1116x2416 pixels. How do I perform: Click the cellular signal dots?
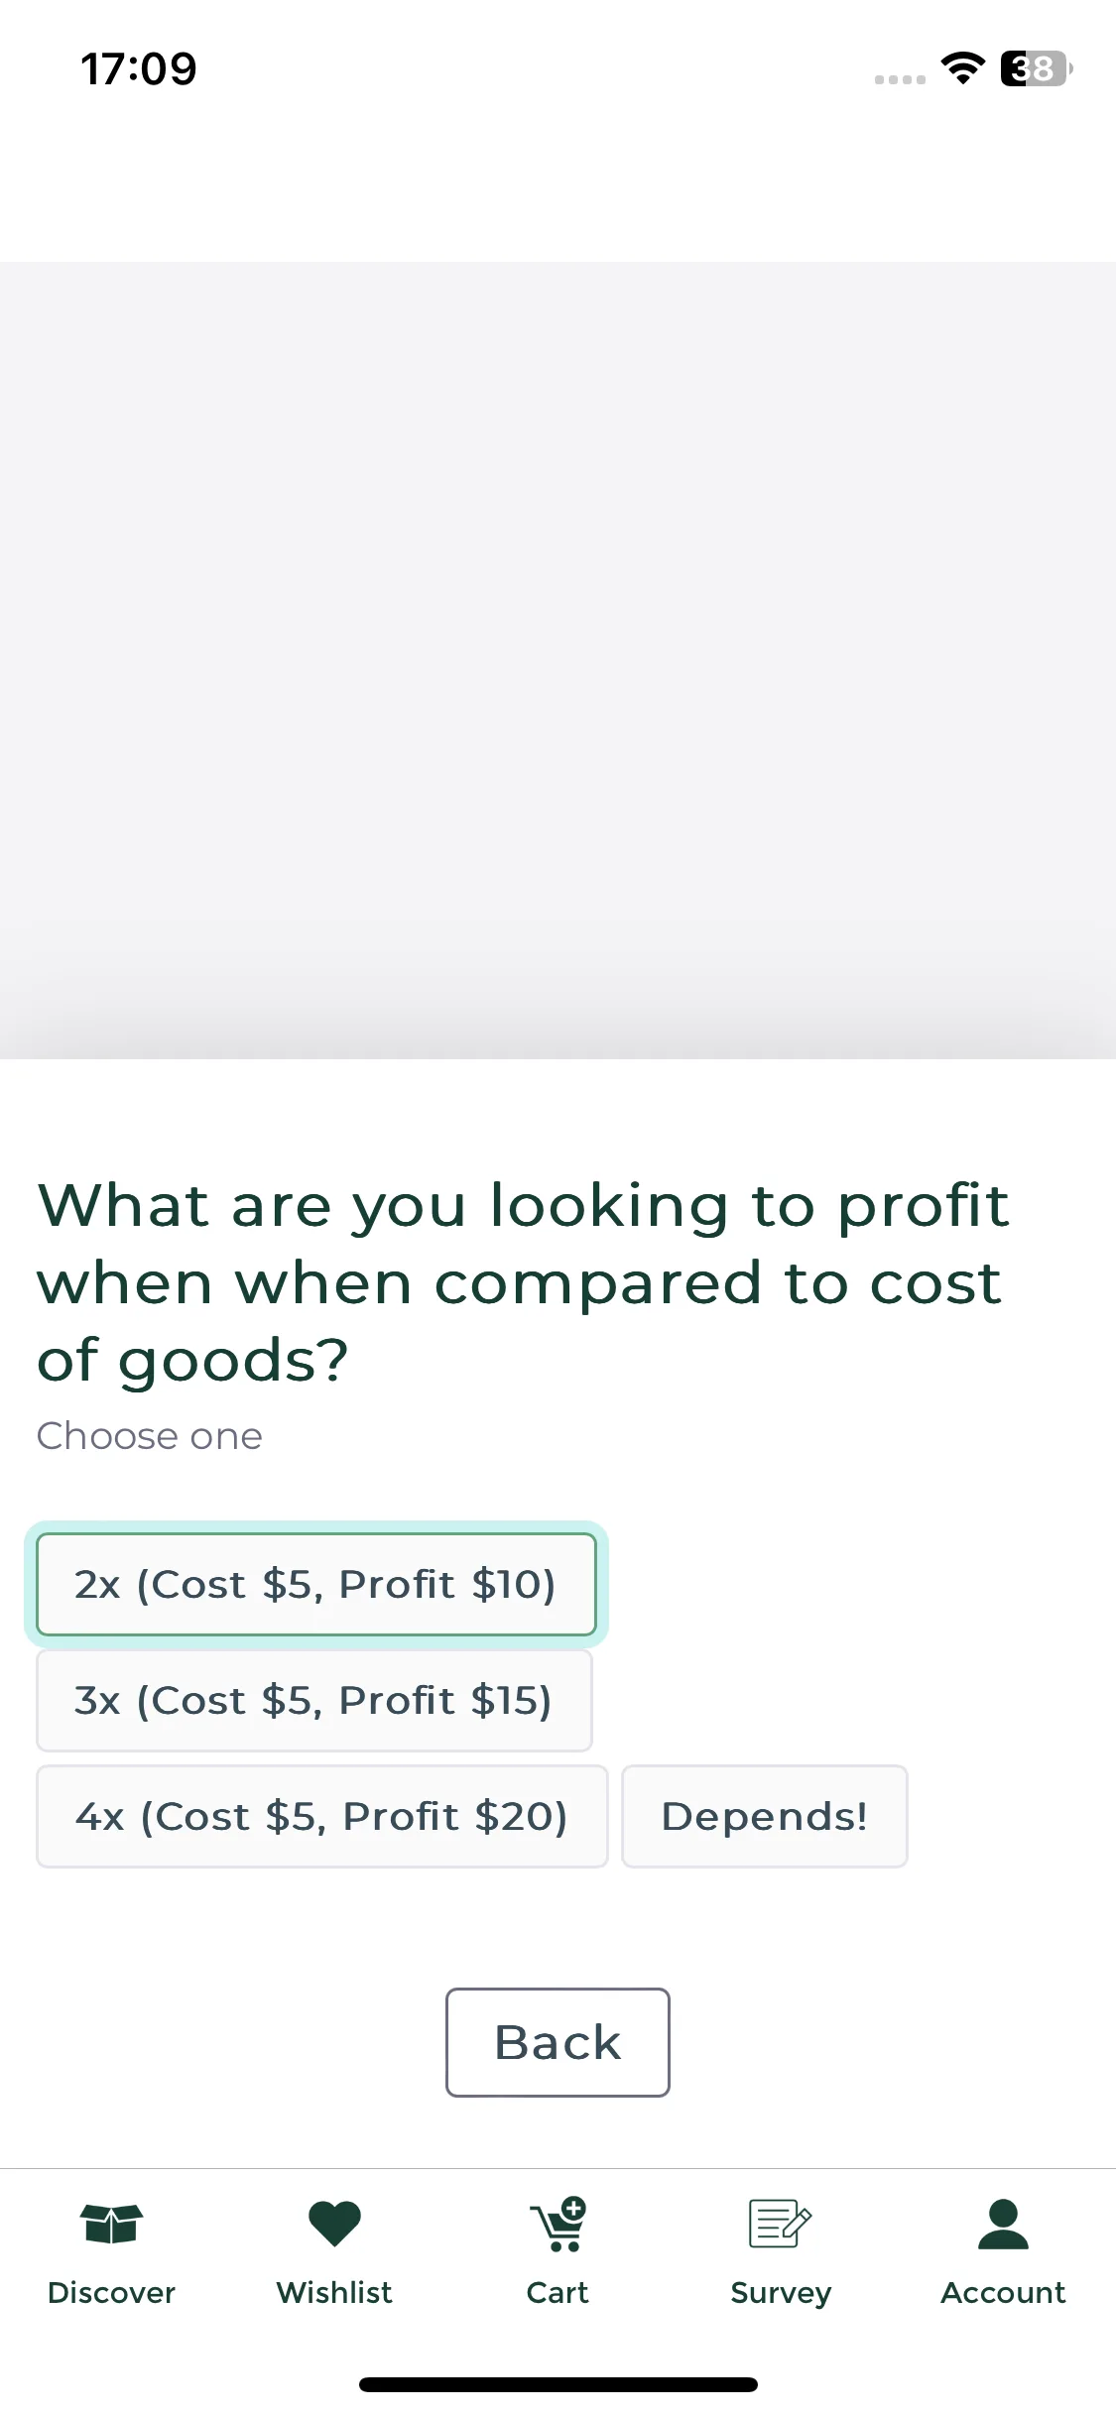click(x=900, y=79)
